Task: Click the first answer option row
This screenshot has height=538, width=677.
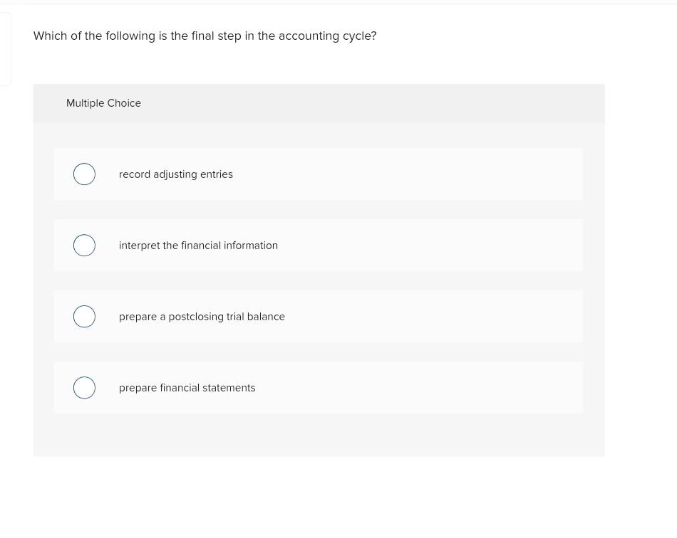Action: (x=319, y=174)
